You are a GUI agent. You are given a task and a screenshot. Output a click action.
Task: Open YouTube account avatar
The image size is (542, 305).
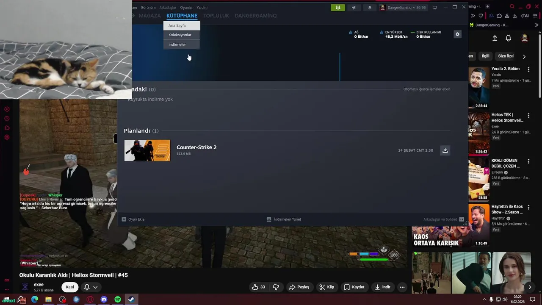(525, 38)
